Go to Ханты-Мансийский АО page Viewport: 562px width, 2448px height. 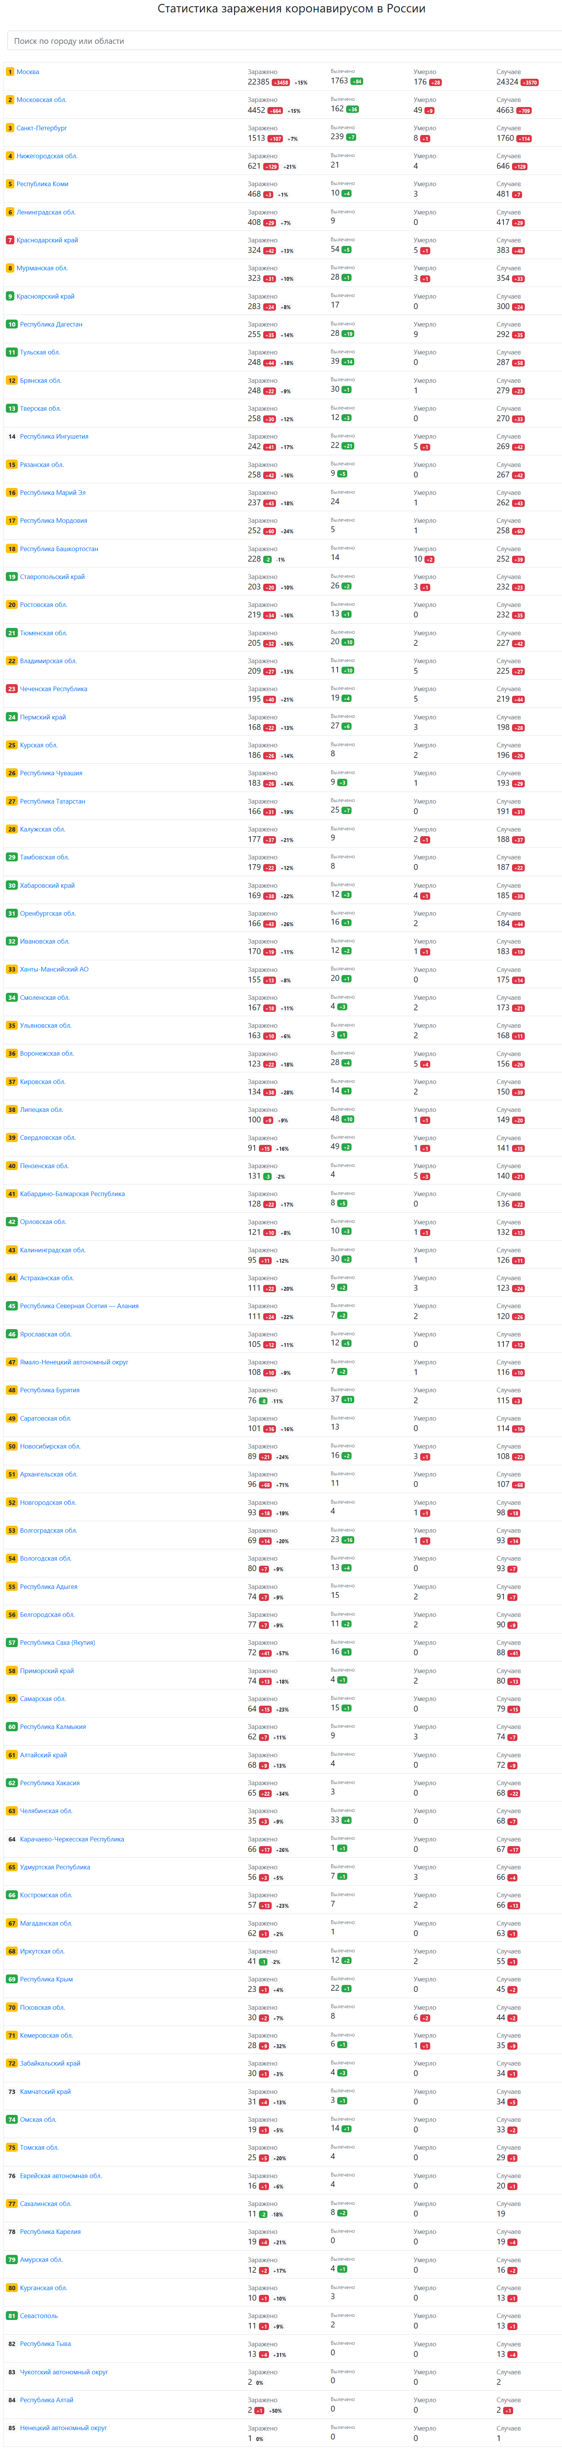54,969
